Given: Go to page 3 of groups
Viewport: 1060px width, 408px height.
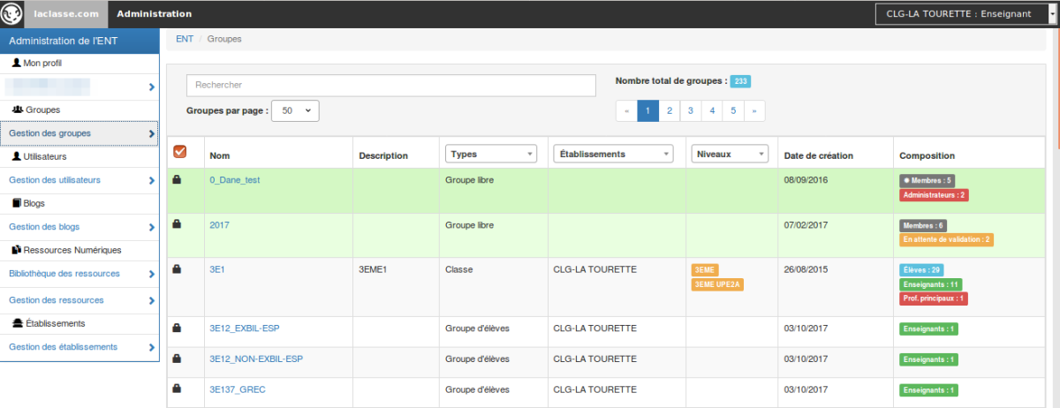Looking at the screenshot, I should click(691, 111).
